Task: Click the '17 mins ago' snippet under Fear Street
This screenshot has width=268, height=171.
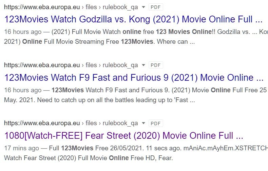Action: [21, 148]
